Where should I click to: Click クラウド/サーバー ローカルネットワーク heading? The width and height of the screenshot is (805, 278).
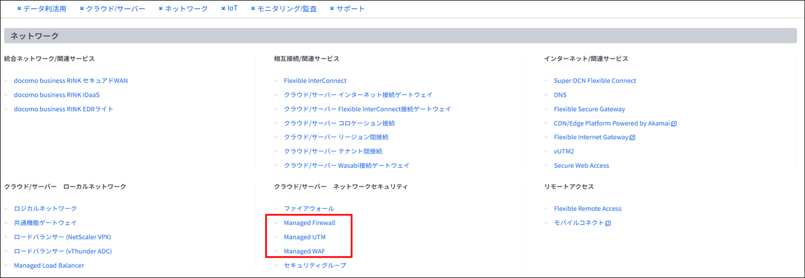pyautogui.click(x=65, y=187)
